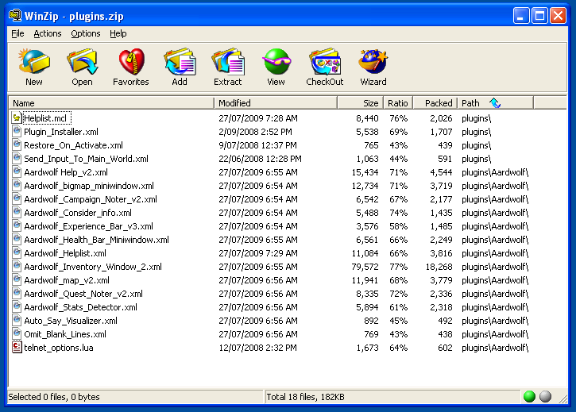The image size is (576, 412).
Task: Click the Add files toolbar icon
Action: click(x=180, y=67)
